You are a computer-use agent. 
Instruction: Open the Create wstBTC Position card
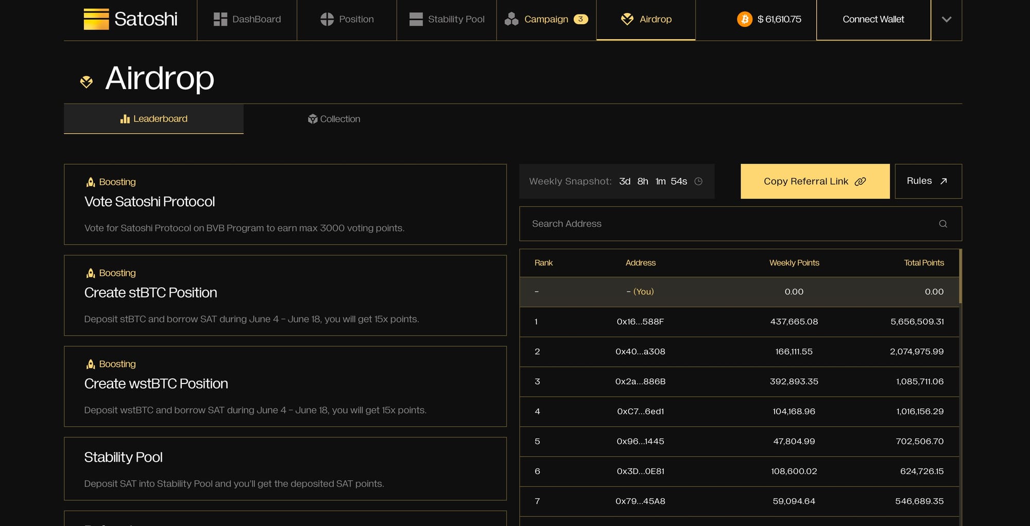(285, 387)
